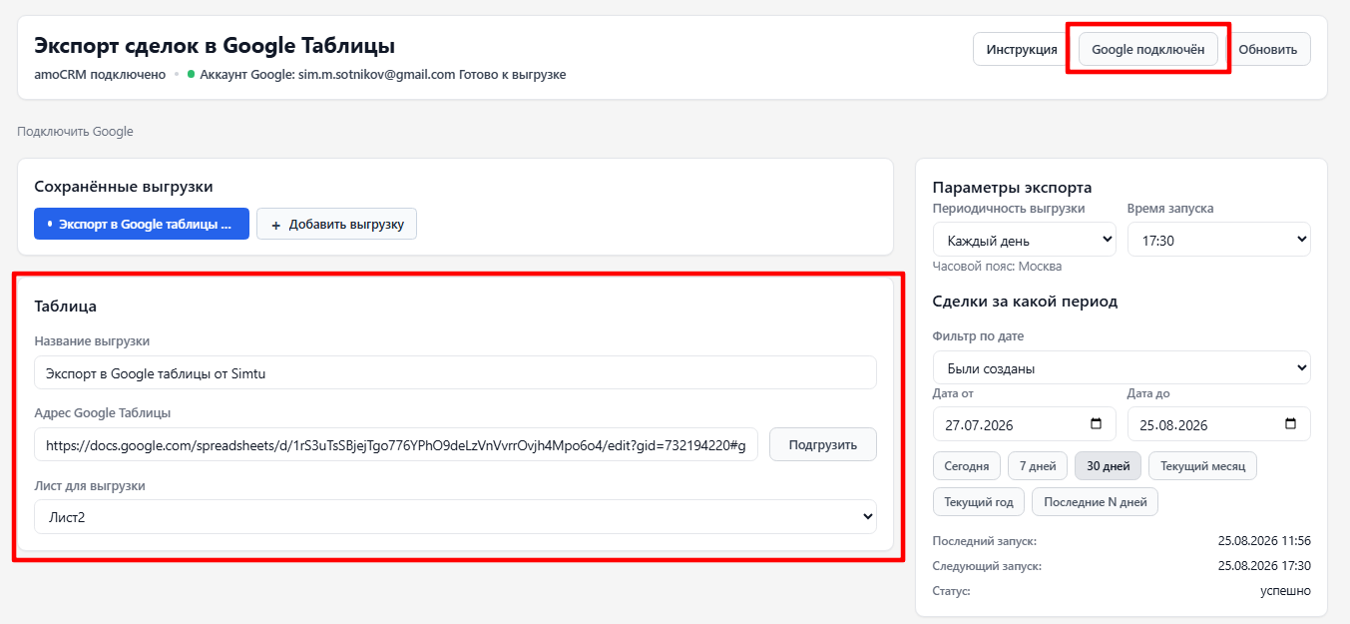Select the Текущий год period preset
This screenshot has height=624, width=1350.
[979, 502]
